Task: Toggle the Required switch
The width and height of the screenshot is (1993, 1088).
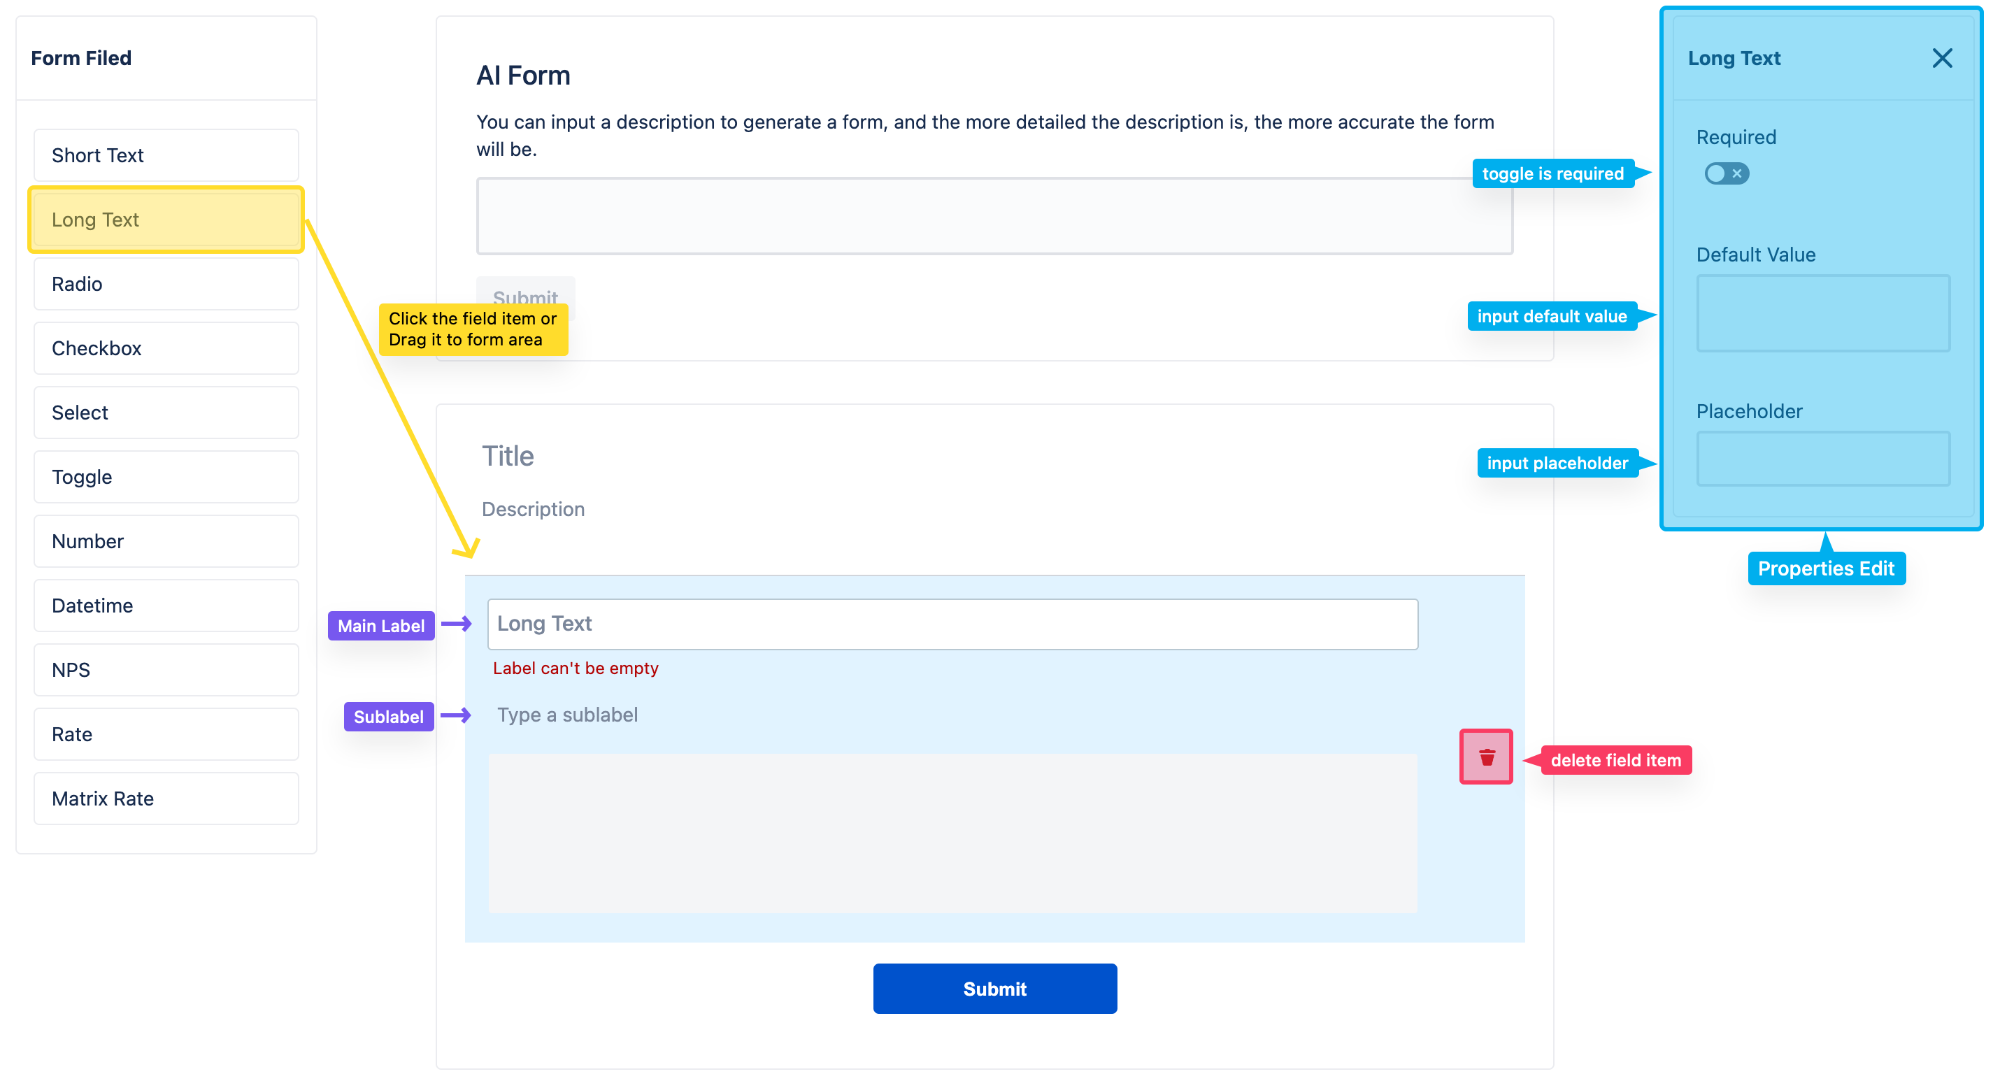Action: click(1725, 173)
